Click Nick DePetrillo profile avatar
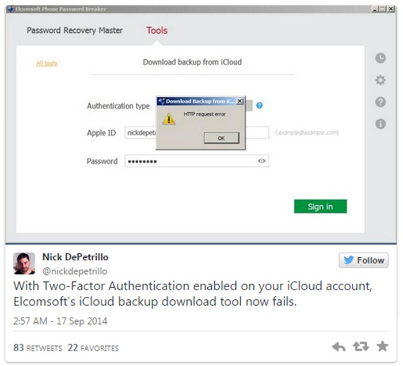Screen dimensions: 403x366 tap(24, 263)
